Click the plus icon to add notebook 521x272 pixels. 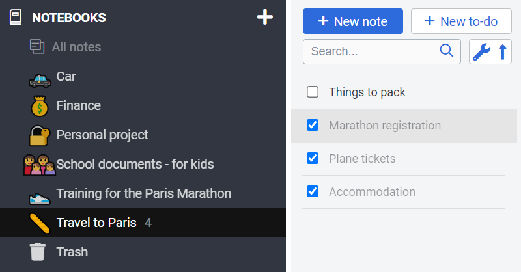tap(264, 18)
